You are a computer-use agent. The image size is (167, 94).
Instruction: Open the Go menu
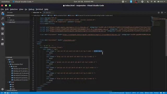(26, 9)
